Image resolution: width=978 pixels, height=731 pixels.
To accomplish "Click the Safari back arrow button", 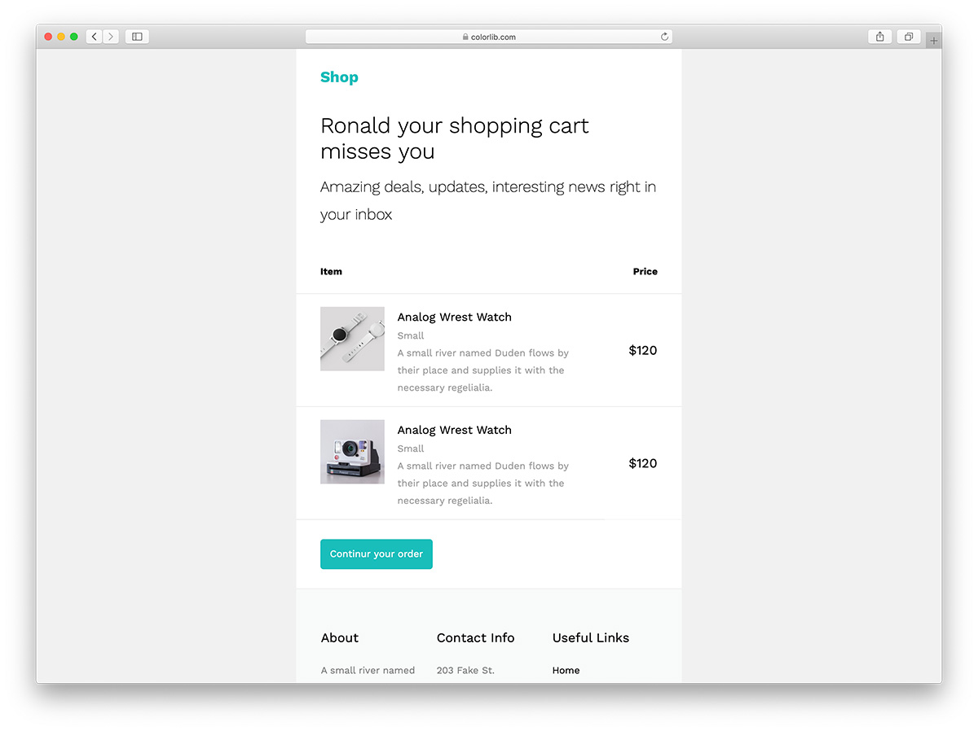I will pos(95,37).
